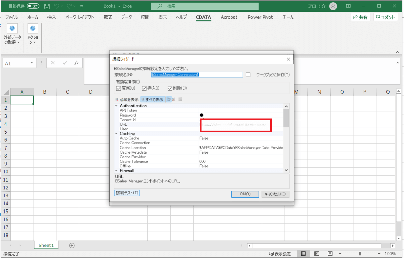The width and height of the screenshot is (404, 258).
Task: Click the save icon in title bar
Action: tap(47, 6)
